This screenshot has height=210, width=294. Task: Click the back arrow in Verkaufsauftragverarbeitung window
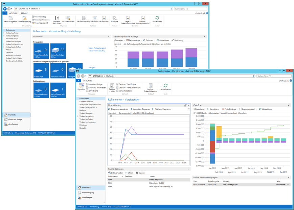click(x=5, y=9)
